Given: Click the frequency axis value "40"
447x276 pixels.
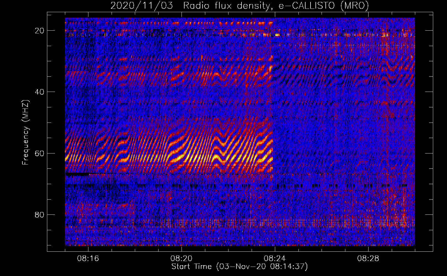Looking at the screenshot, I should tap(40, 92).
